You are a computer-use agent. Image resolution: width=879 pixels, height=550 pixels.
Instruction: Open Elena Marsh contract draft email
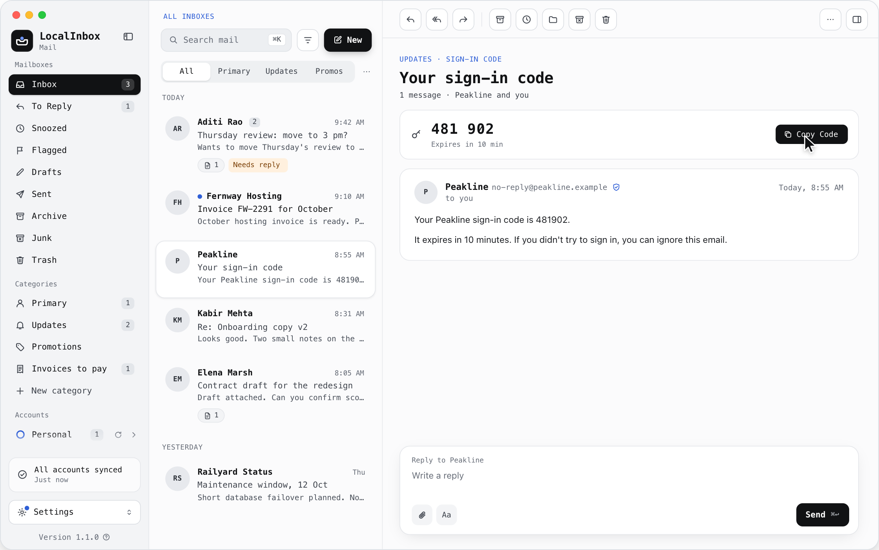point(266,394)
